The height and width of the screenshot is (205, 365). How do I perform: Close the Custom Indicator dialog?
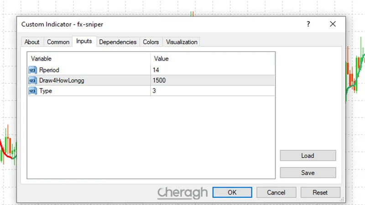pos(334,24)
